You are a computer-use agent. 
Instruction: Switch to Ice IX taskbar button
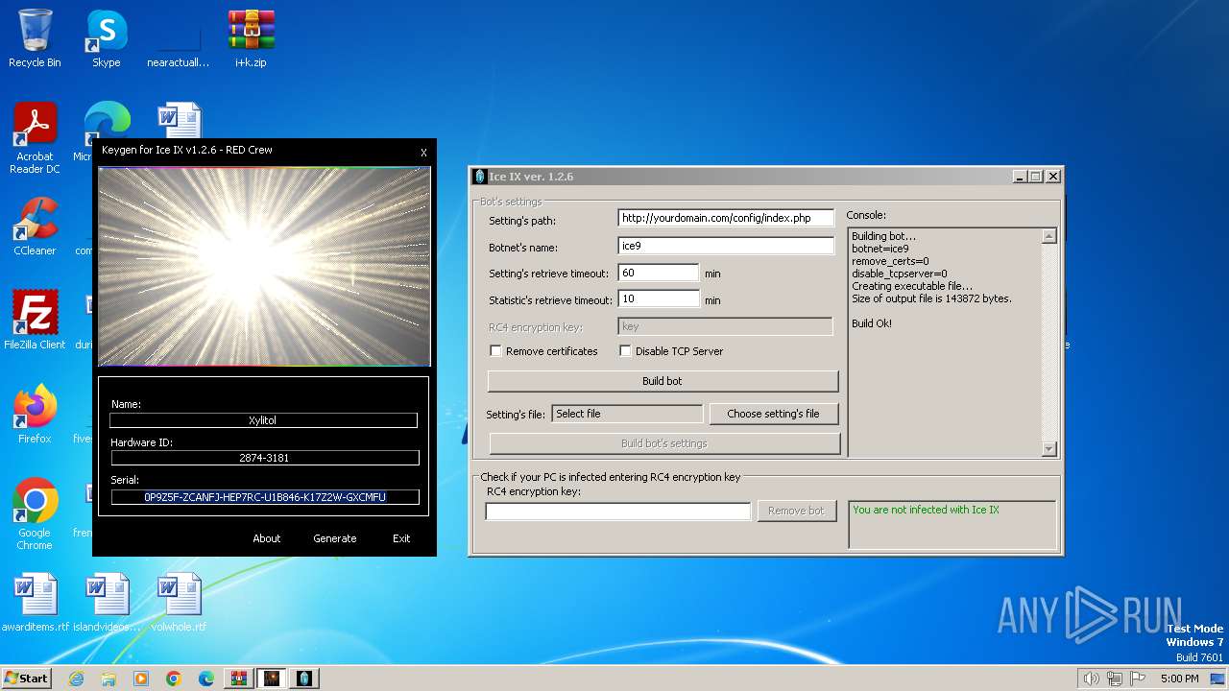[x=304, y=679]
